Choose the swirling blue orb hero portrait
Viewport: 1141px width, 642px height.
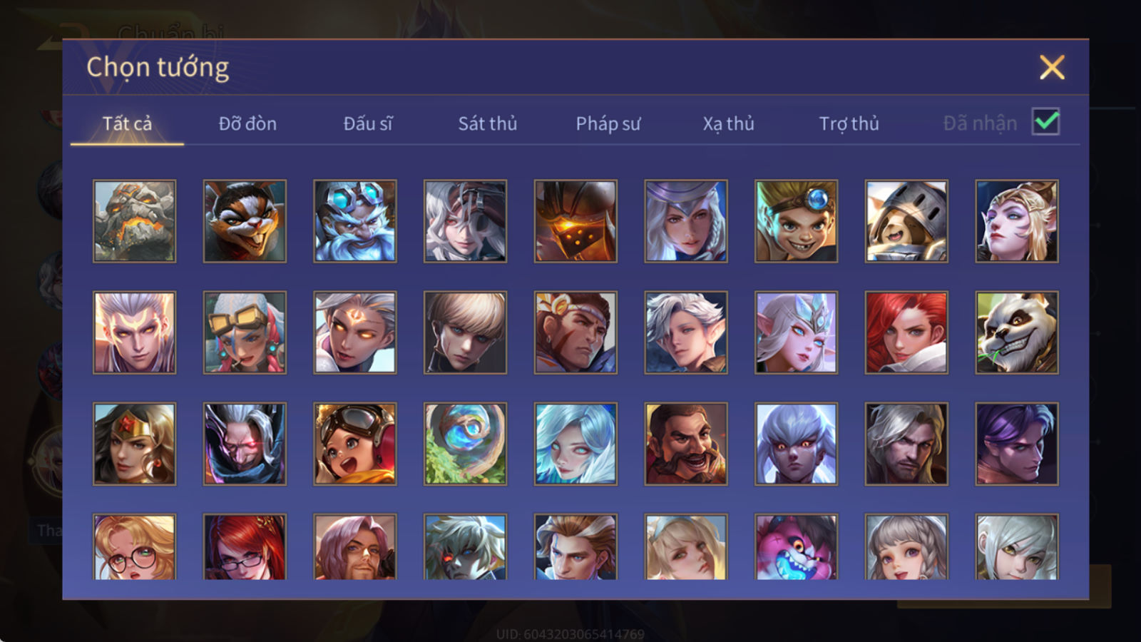(465, 444)
